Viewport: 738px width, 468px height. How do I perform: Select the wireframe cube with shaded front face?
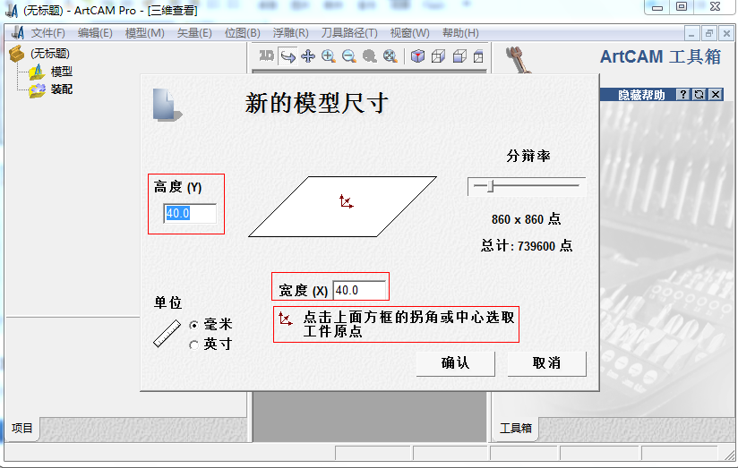pyautogui.click(x=459, y=56)
